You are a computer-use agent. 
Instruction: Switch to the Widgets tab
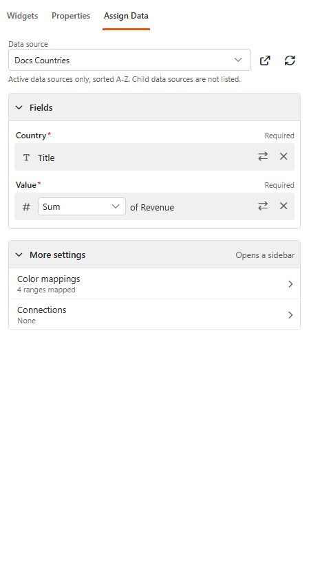(22, 16)
